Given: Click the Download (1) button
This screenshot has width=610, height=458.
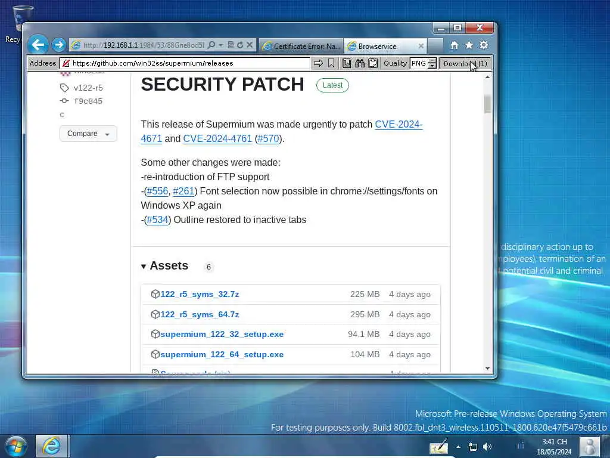Looking at the screenshot, I should point(465,63).
